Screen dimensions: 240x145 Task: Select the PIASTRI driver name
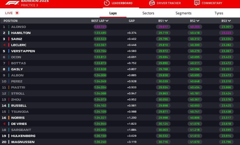pyautogui.click(x=18, y=87)
